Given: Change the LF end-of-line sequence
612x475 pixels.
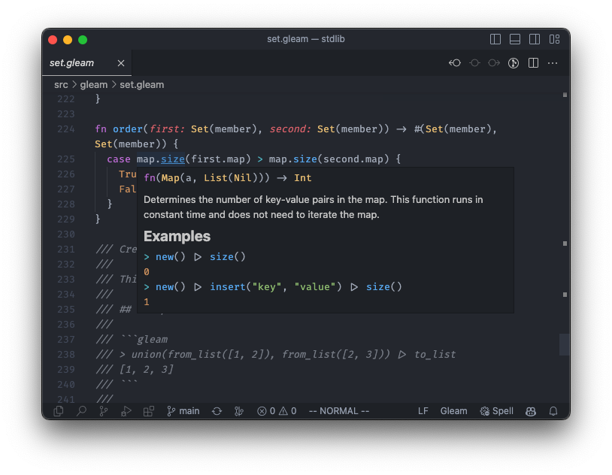Looking at the screenshot, I should [x=423, y=411].
